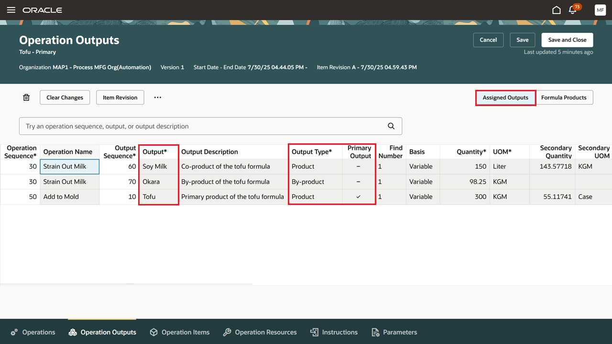
Task: Click secondary quantity 55.11741
Action: (552, 197)
